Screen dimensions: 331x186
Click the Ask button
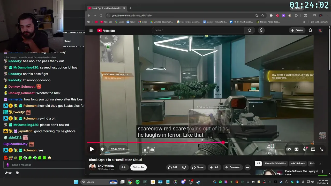(214, 167)
